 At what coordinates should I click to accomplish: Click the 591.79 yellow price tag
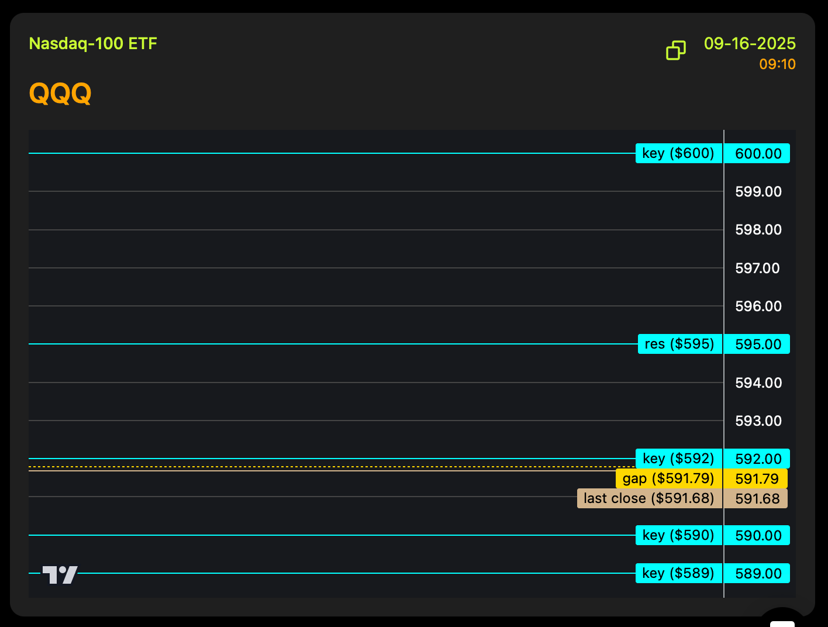756,478
